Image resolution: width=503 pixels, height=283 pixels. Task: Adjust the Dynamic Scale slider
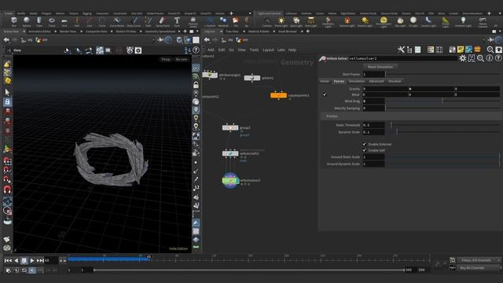(442, 132)
